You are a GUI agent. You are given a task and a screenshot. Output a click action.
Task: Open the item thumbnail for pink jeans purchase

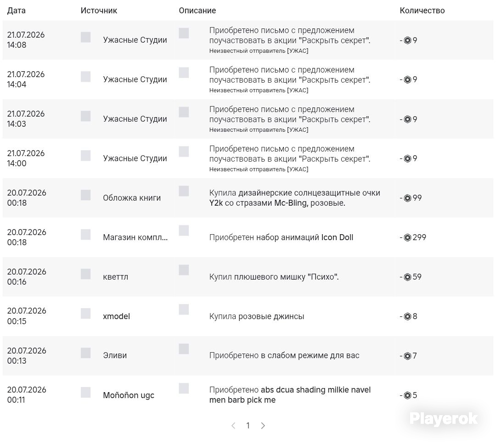pos(184,309)
